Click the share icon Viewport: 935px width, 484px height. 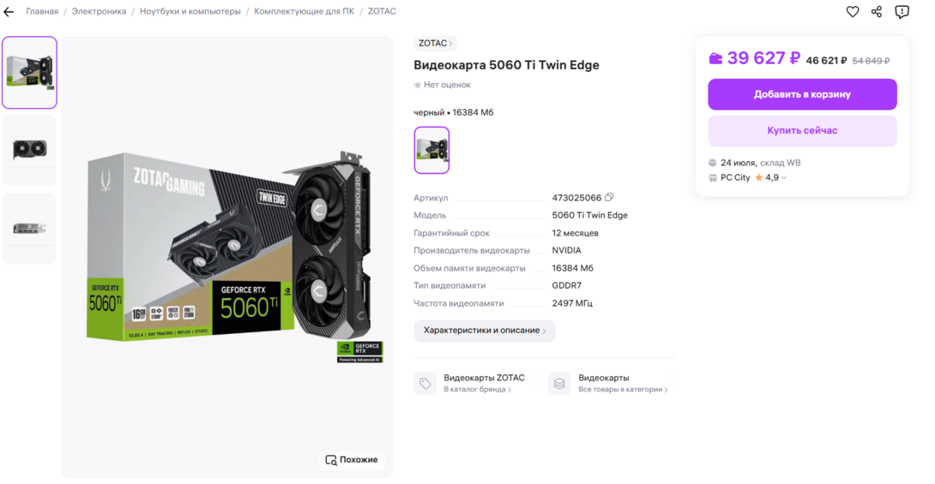pyautogui.click(x=877, y=11)
